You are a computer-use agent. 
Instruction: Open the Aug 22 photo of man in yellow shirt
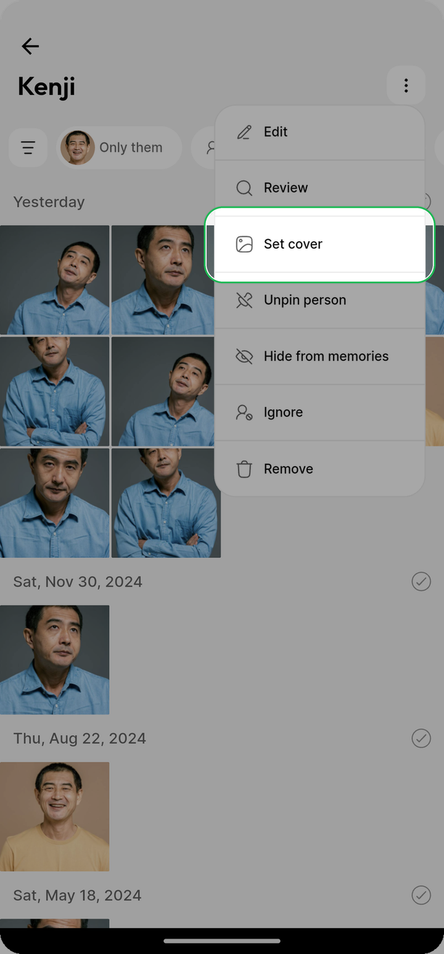pos(54,816)
